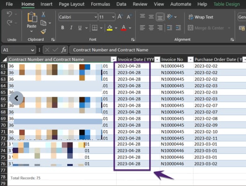Screen dimensions: 246x186
Task: Open the Name Box dropdown arrow
Action: pos(32,50)
